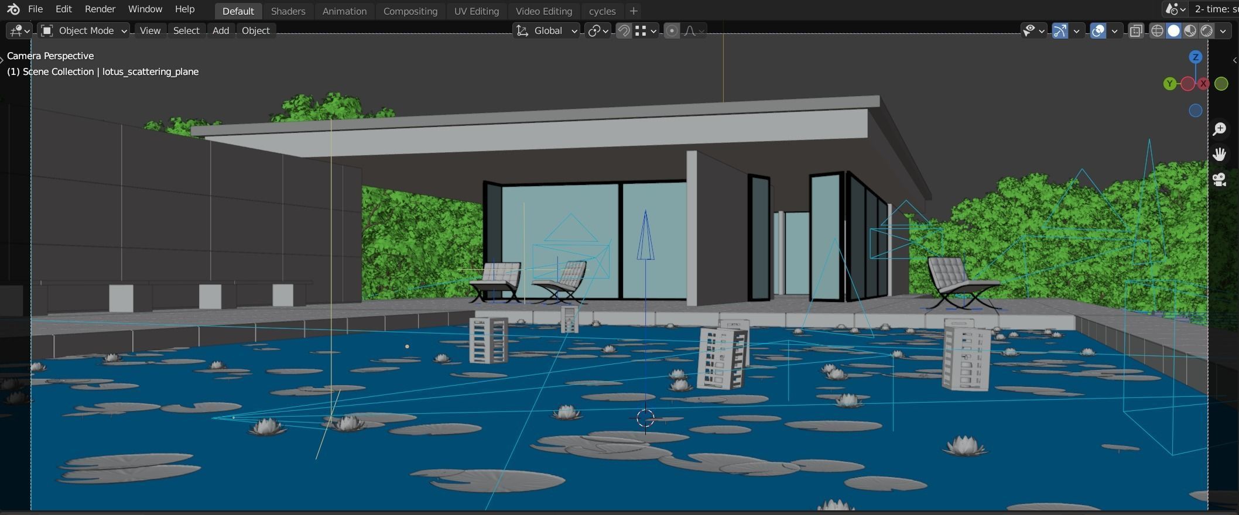Open the viewport Select menu
This screenshot has height=515, width=1239.
(186, 30)
